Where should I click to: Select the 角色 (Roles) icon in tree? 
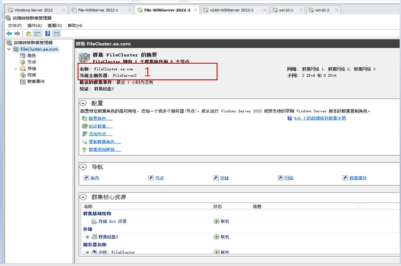23,56
